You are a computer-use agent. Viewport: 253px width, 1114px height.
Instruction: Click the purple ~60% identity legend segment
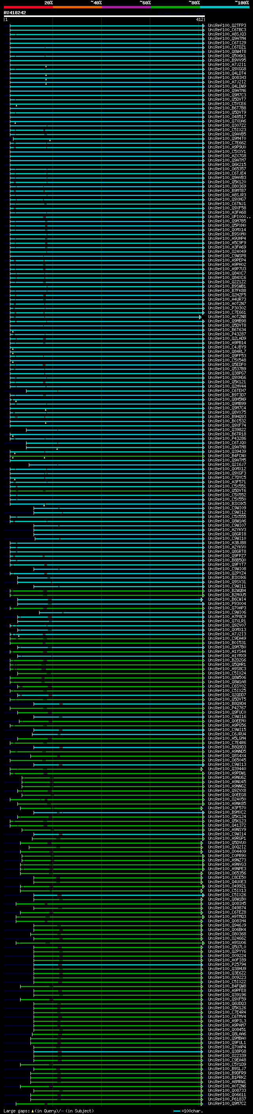tap(126, 7)
